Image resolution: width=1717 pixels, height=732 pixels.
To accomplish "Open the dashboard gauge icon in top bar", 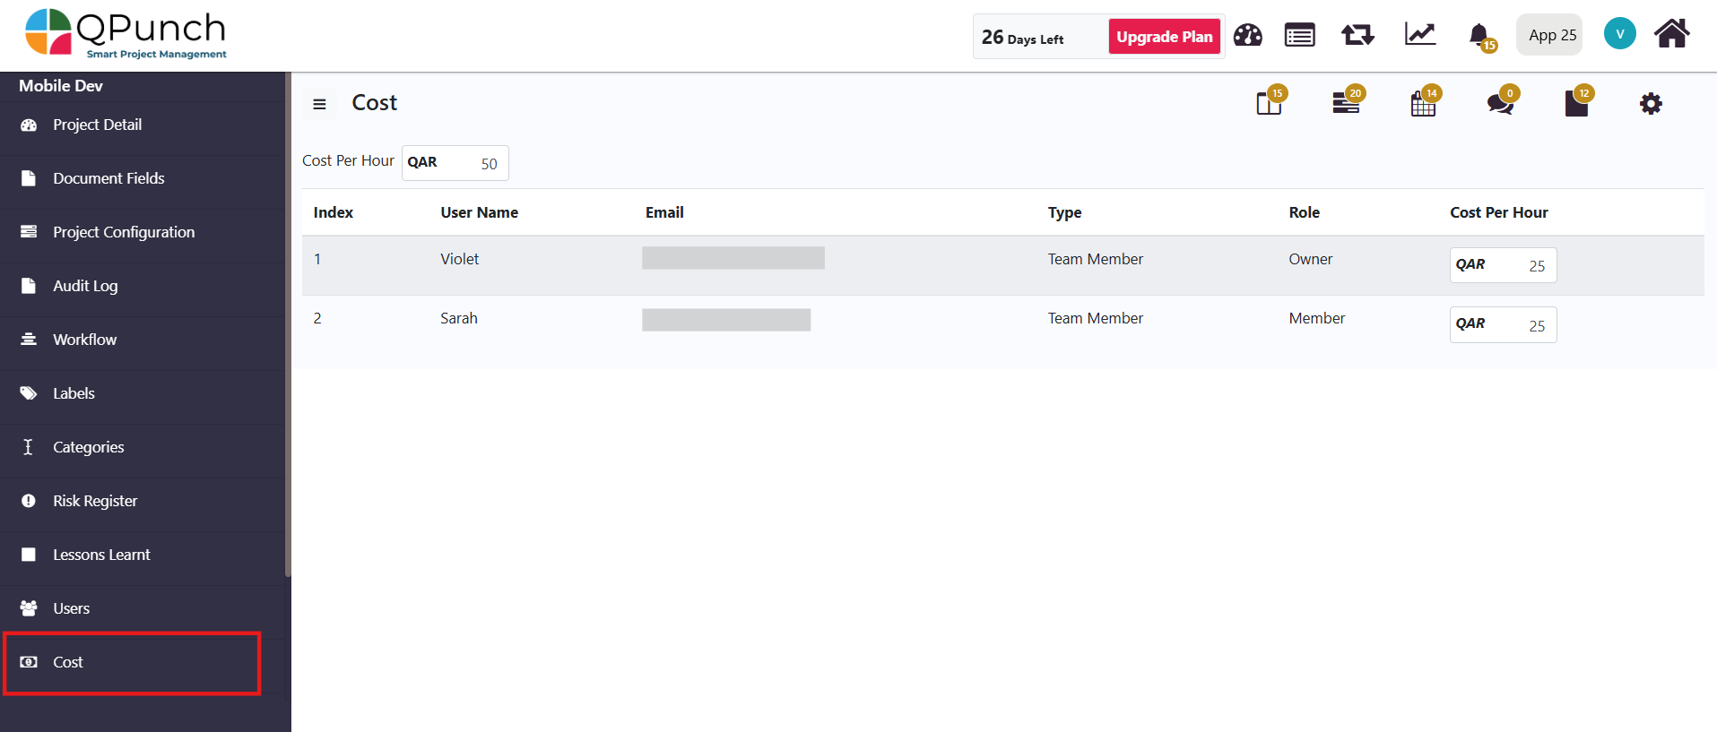I will point(1247,36).
